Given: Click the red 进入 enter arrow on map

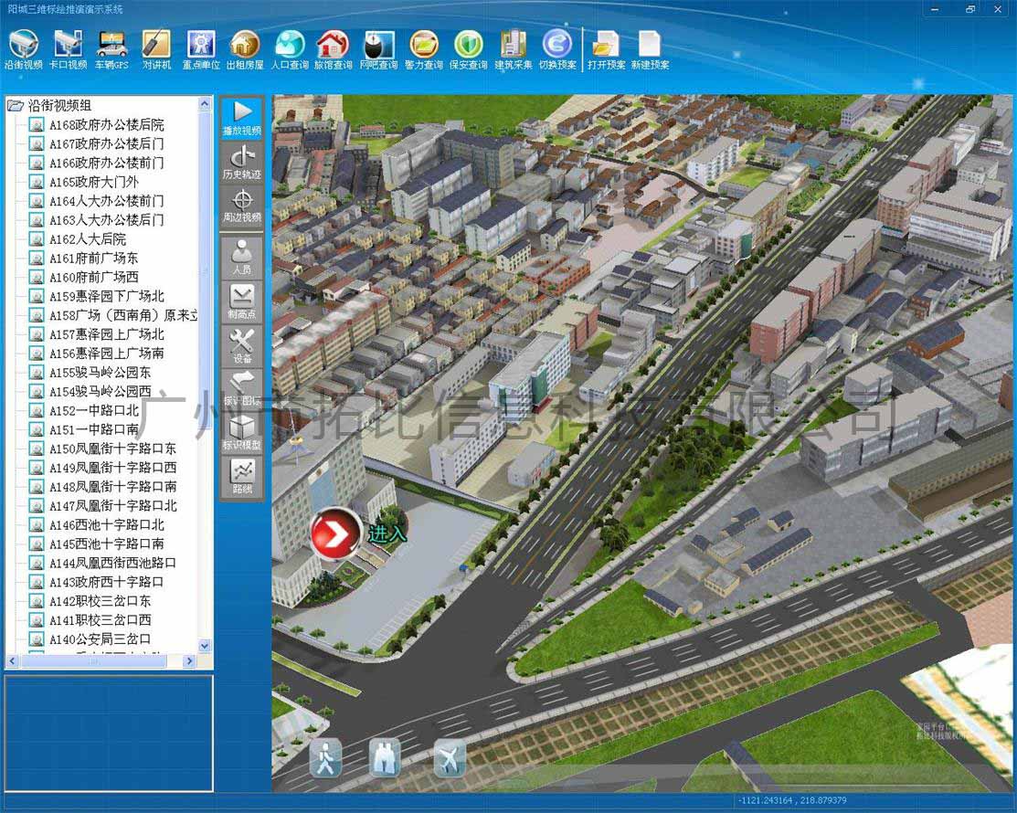Looking at the screenshot, I should tap(335, 534).
